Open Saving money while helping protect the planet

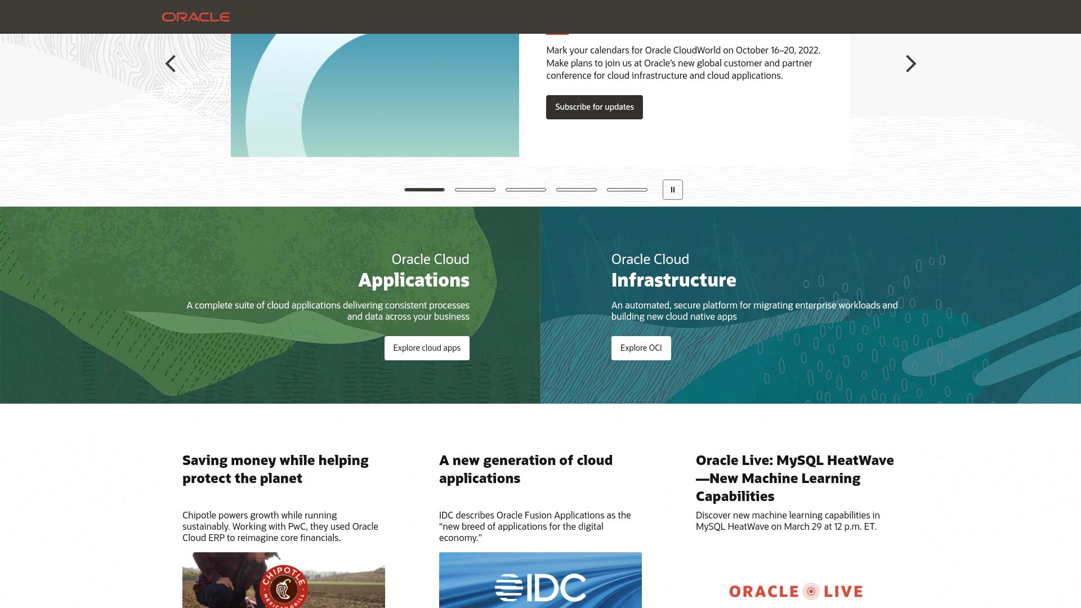[275, 469]
